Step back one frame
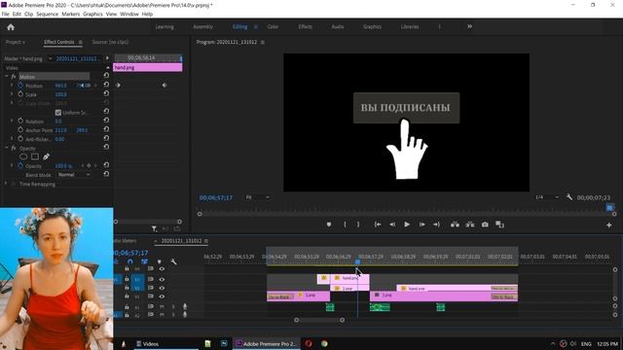The width and height of the screenshot is (623, 350). (392, 225)
